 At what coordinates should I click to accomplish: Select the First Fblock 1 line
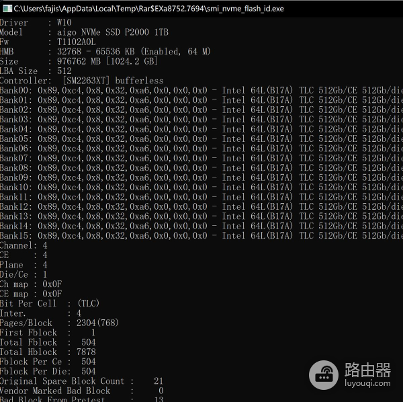pos(48,333)
